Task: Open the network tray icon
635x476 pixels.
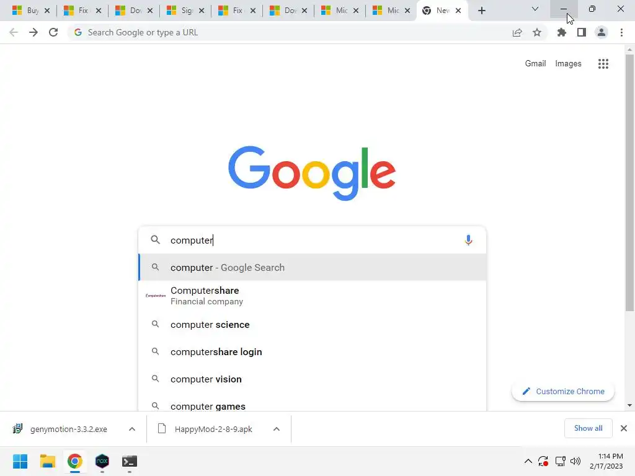Action: click(x=561, y=461)
